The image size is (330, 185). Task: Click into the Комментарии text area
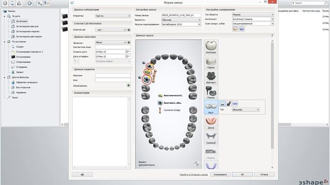pyautogui.click(x=100, y=132)
